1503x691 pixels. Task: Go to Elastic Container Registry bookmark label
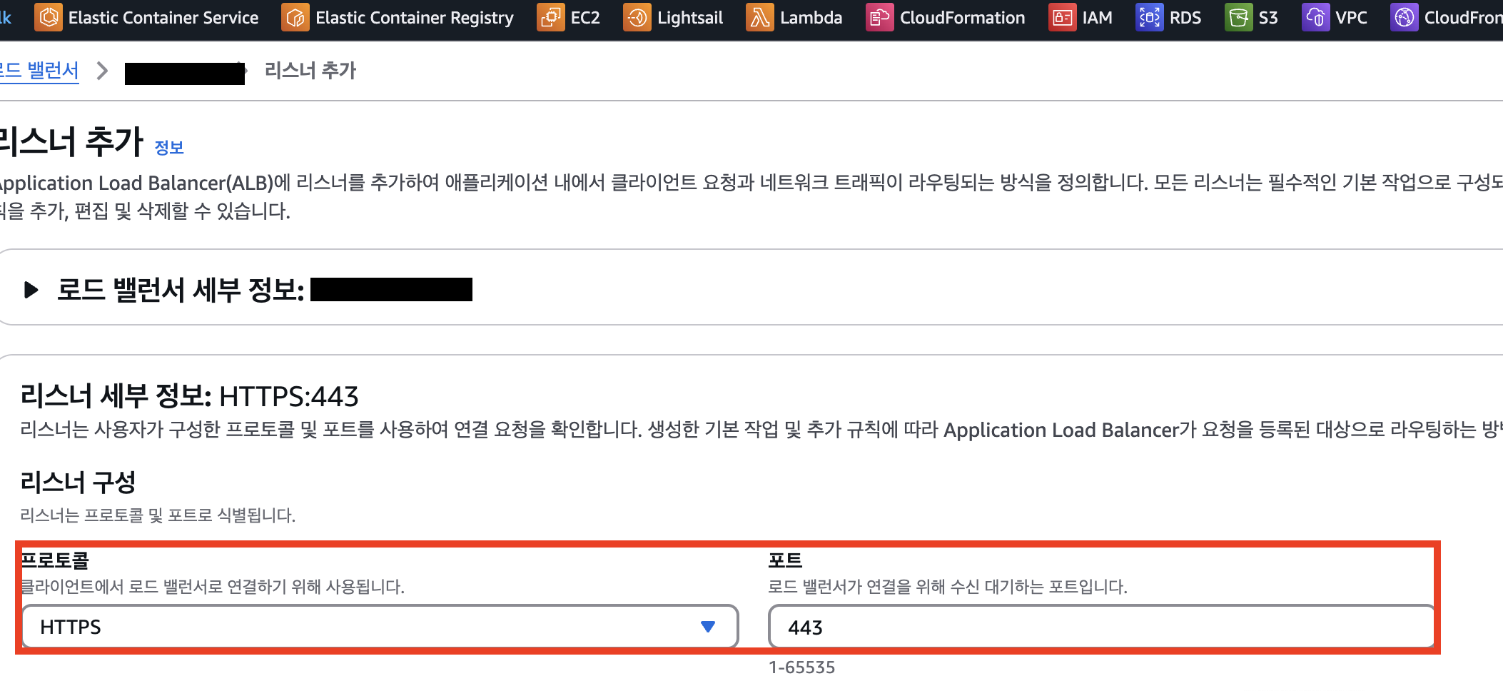tap(415, 18)
